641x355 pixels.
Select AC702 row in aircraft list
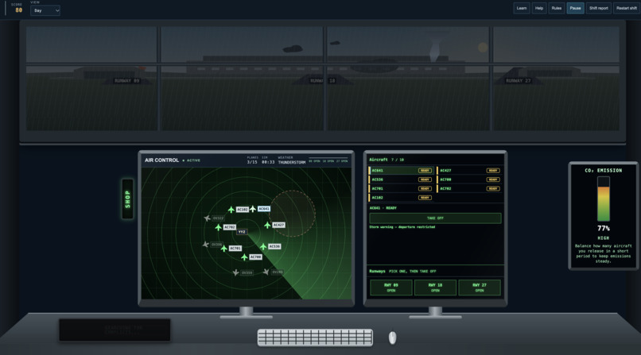tap(469, 188)
